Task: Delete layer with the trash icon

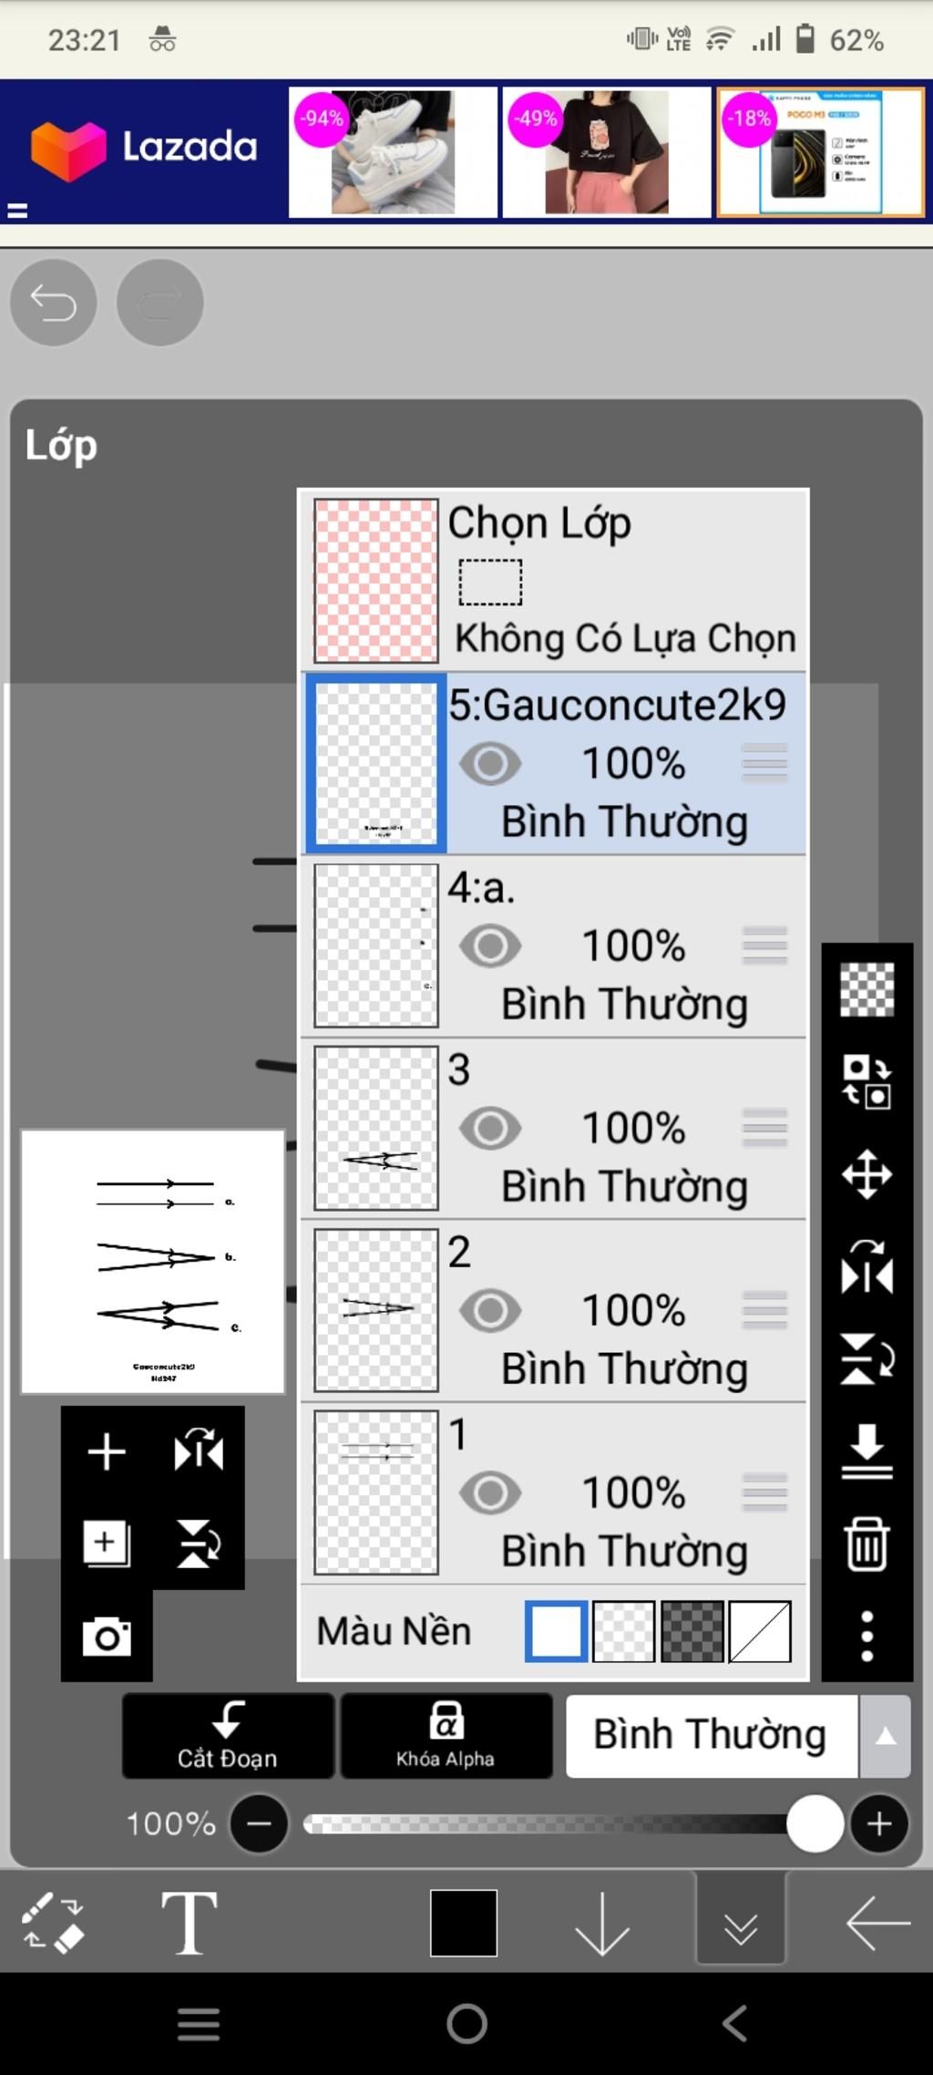Action: tap(866, 1543)
